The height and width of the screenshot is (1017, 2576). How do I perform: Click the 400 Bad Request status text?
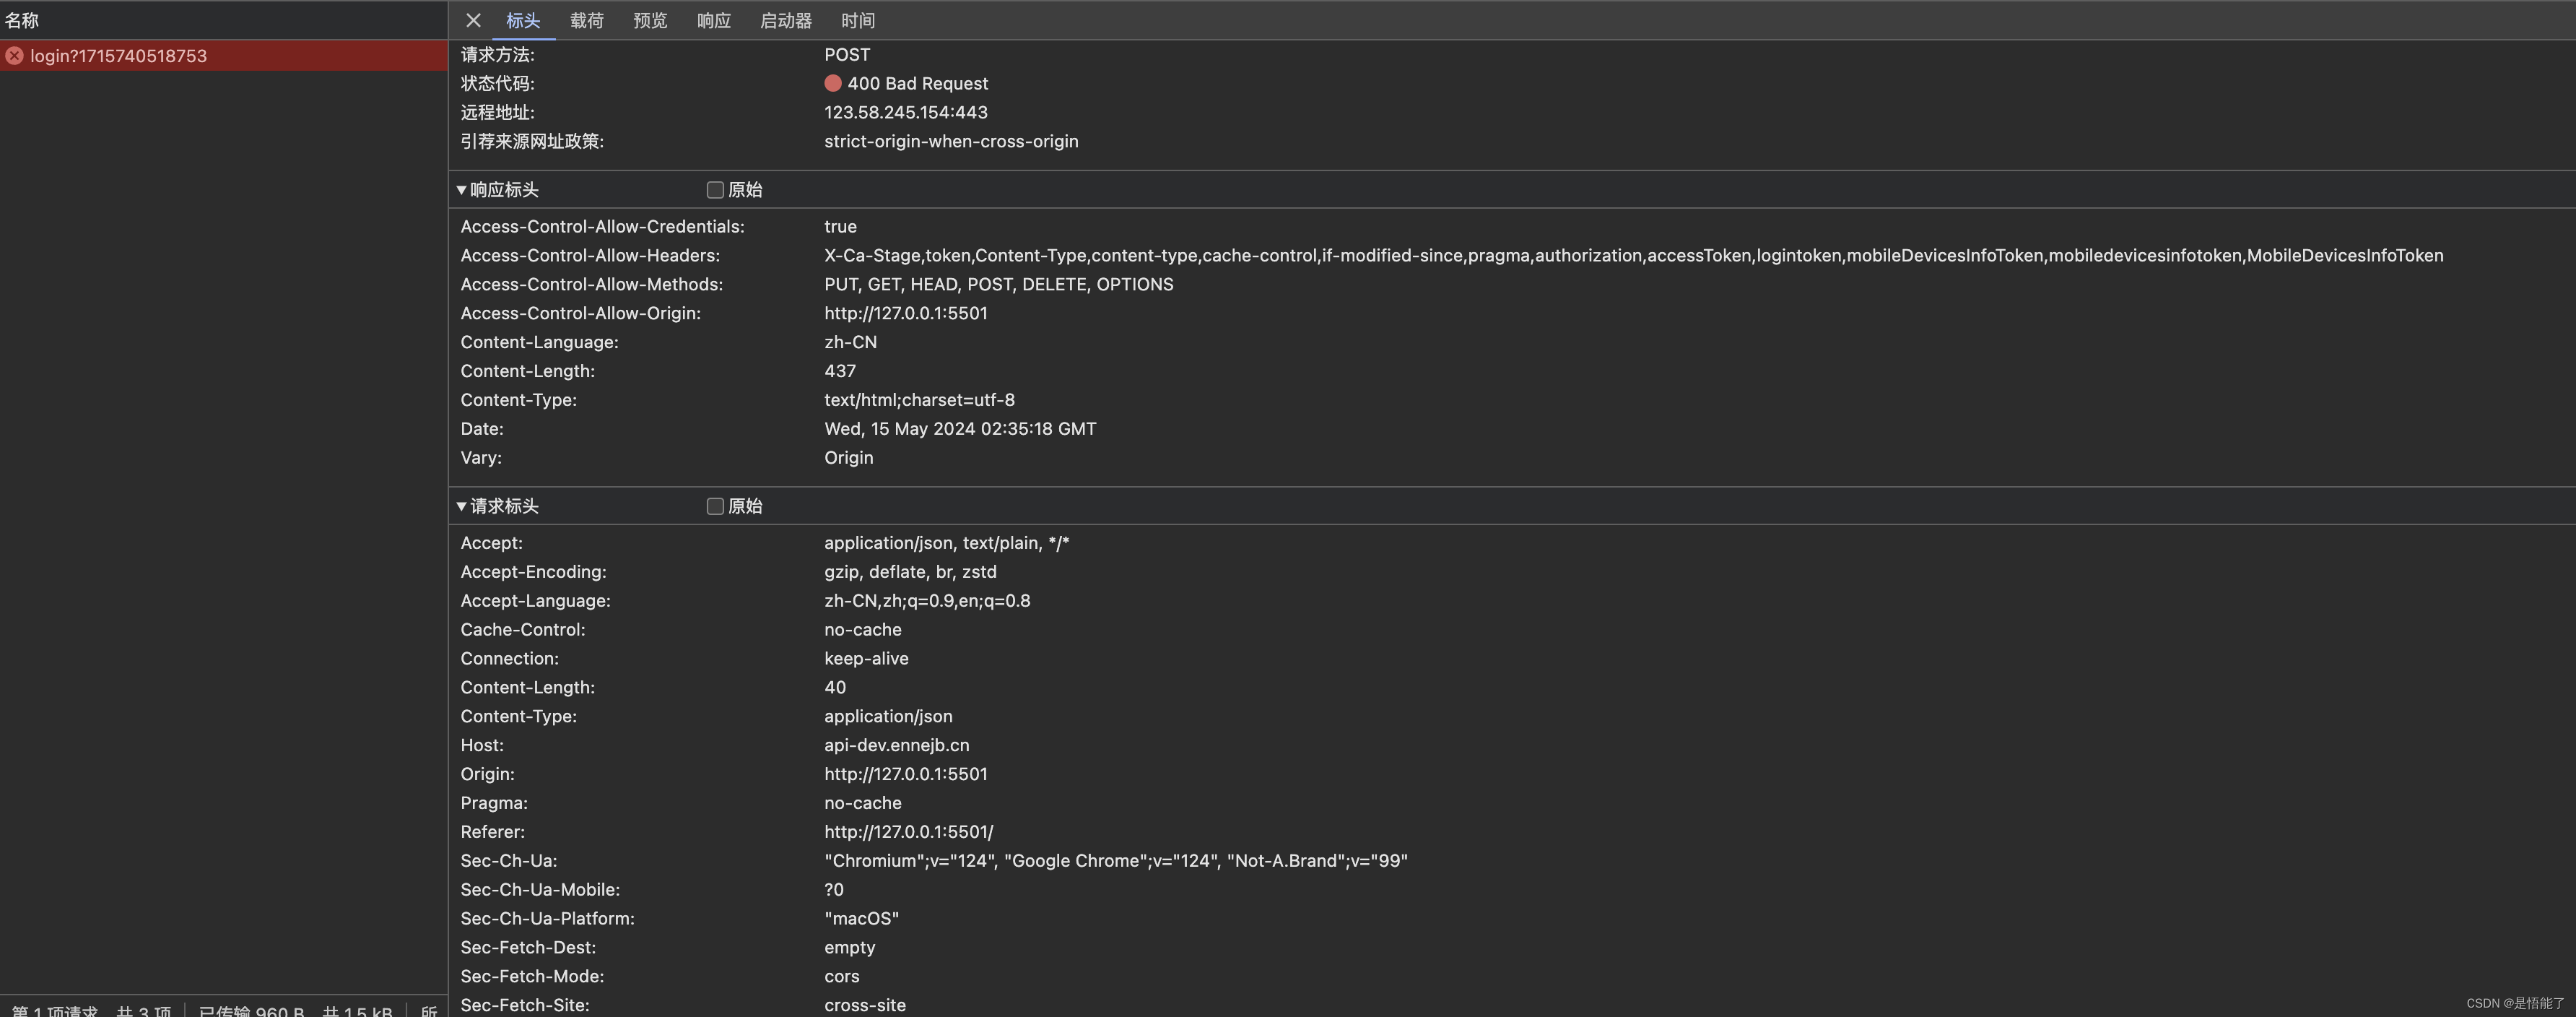coord(917,83)
